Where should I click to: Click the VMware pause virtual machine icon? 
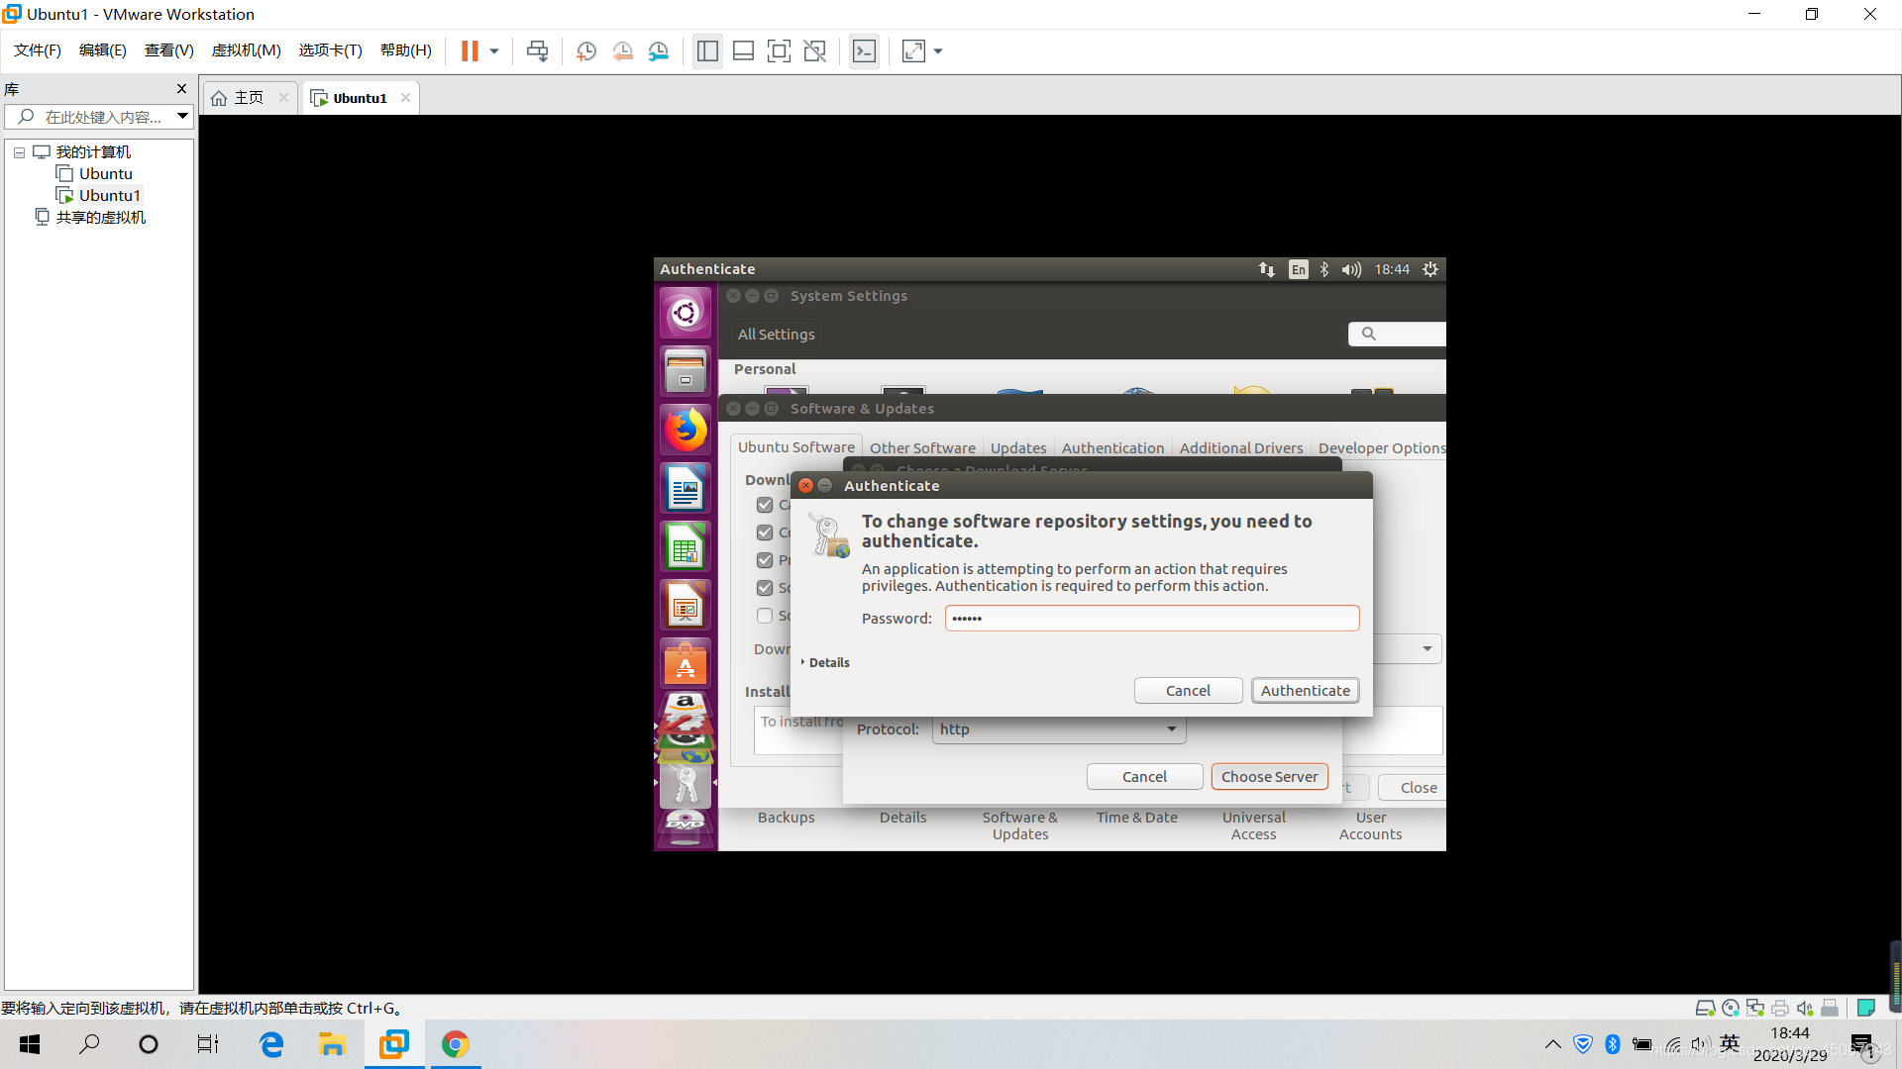pyautogui.click(x=470, y=50)
